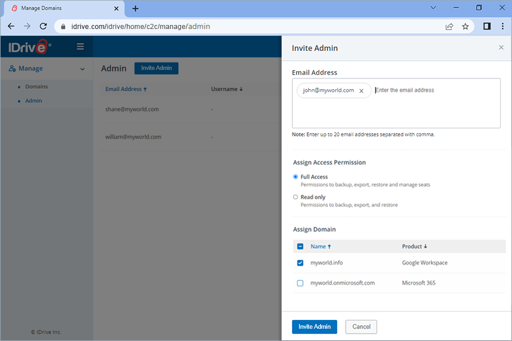This screenshot has width=512, height=341.
Task: Click the browser forward arrow
Action: point(27,27)
